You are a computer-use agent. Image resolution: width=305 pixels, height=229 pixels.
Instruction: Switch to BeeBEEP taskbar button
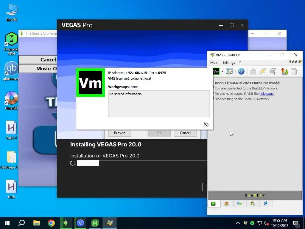[x=110, y=223]
